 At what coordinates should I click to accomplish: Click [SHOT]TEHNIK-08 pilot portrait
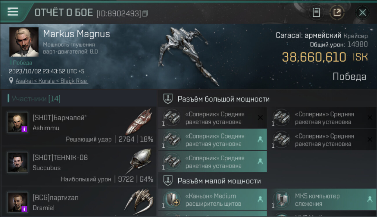click(18, 162)
